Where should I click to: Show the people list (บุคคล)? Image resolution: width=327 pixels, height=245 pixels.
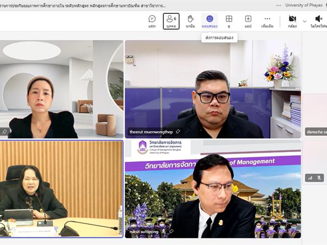pyautogui.click(x=171, y=21)
